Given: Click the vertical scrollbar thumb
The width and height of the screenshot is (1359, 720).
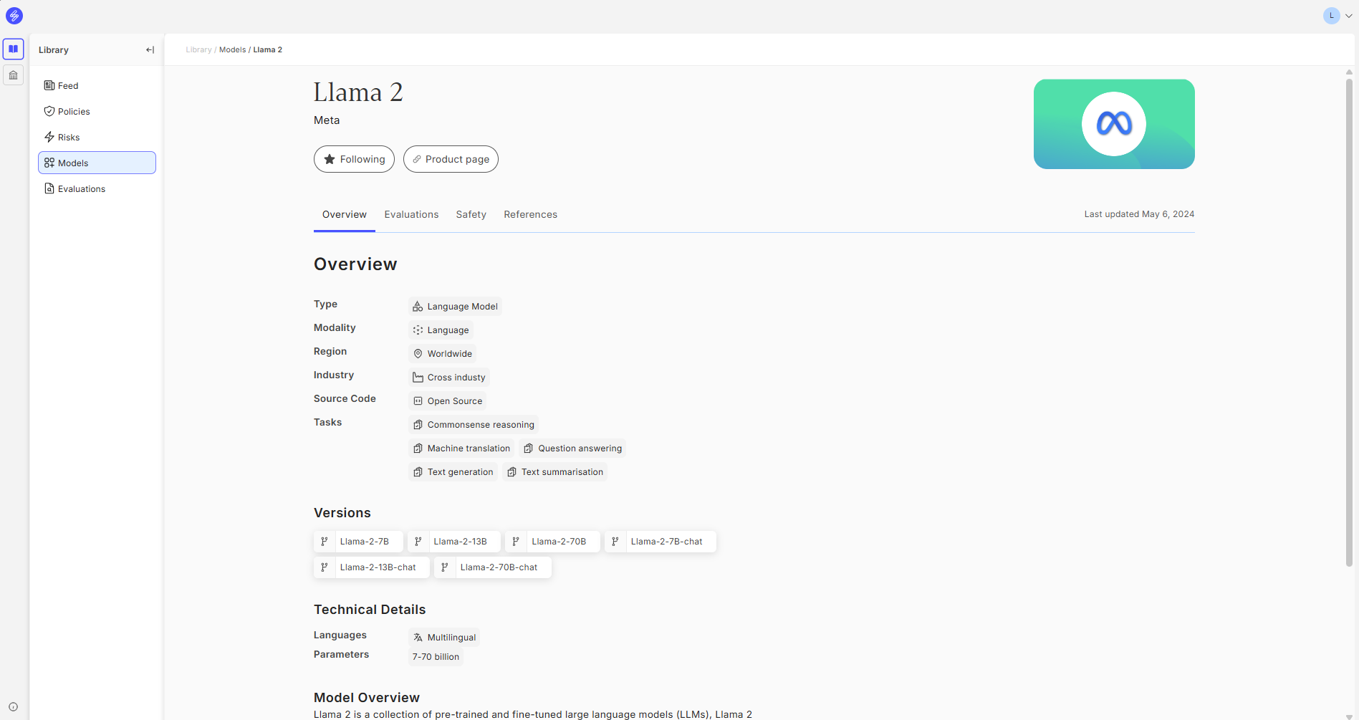Looking at the screenshot, I should 1349,322.
